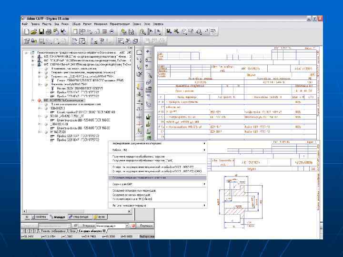Click the tree panel scrollbar left arrow

[x=24, y=211]
